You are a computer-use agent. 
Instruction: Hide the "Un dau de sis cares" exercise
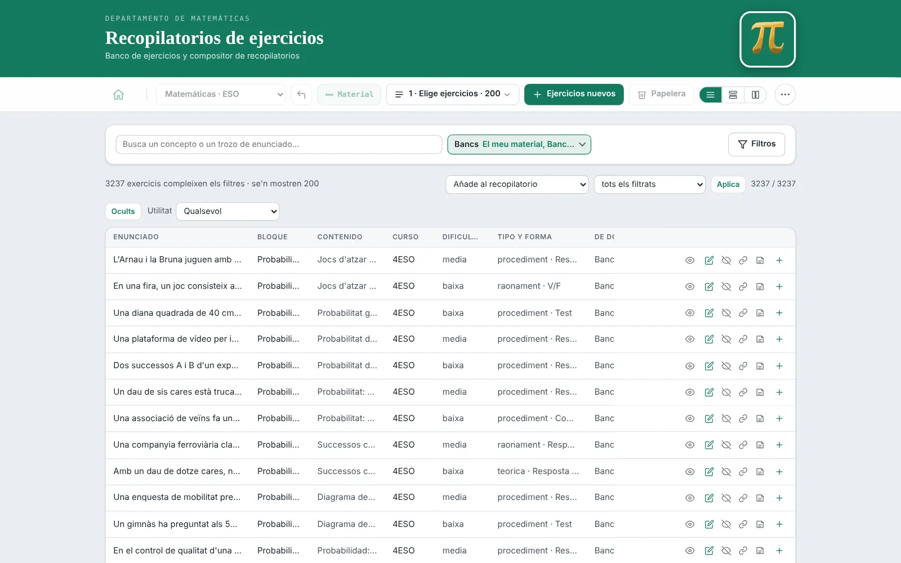click(x=726, y=392)
